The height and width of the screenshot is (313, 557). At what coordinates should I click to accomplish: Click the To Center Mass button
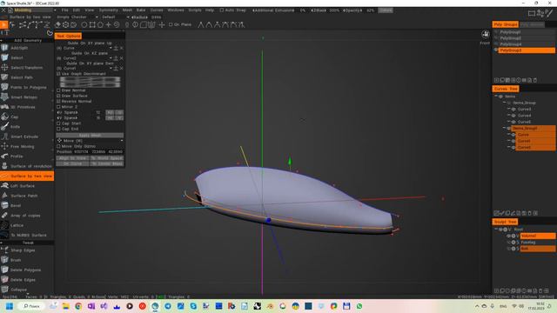coord(106,163)
